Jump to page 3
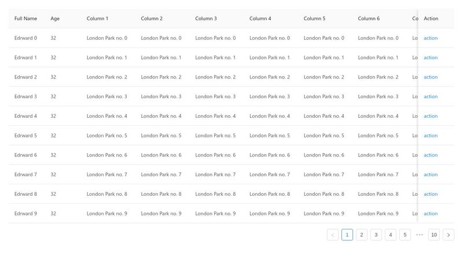The image size is (463, 260). point(376,235)
